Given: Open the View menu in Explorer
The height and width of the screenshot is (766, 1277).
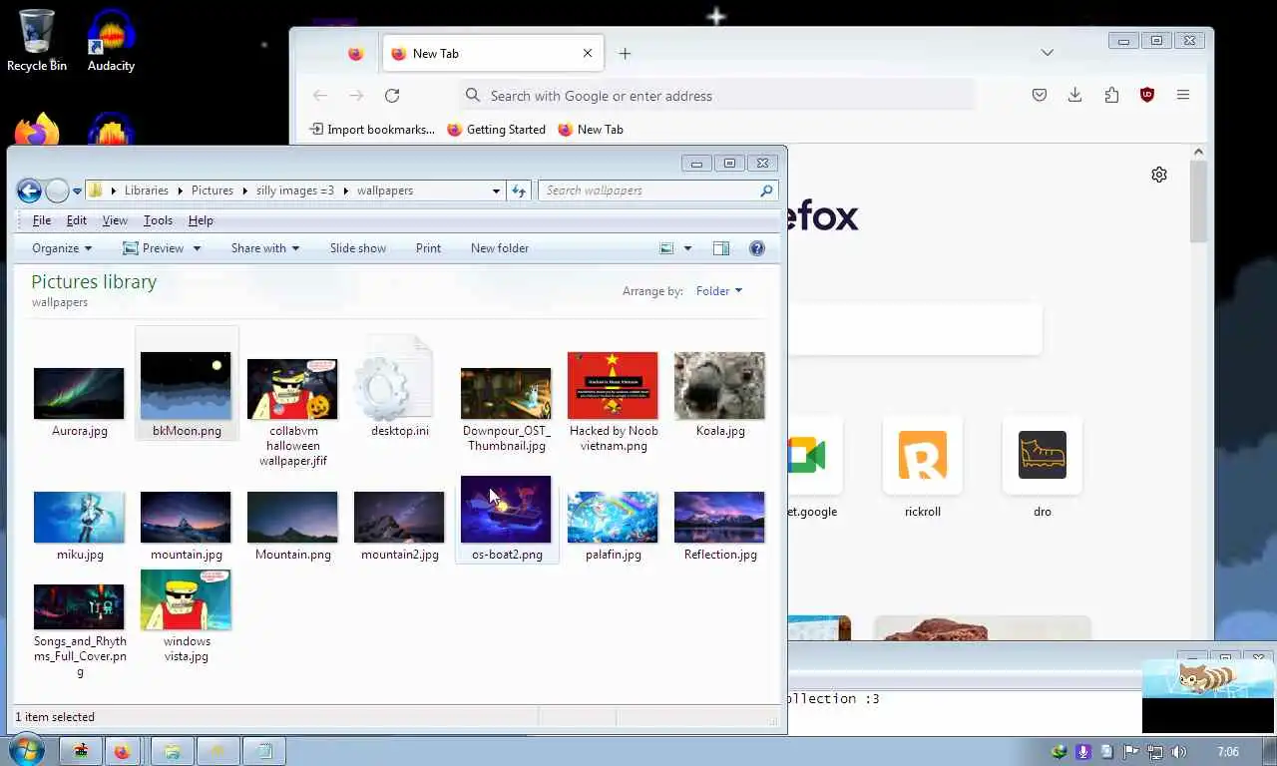Looking at the screenshot, I should tap(115, 220).
